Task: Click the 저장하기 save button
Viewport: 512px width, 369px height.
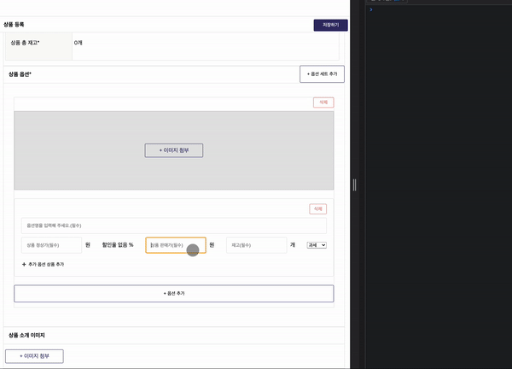Action: point(330,25)
